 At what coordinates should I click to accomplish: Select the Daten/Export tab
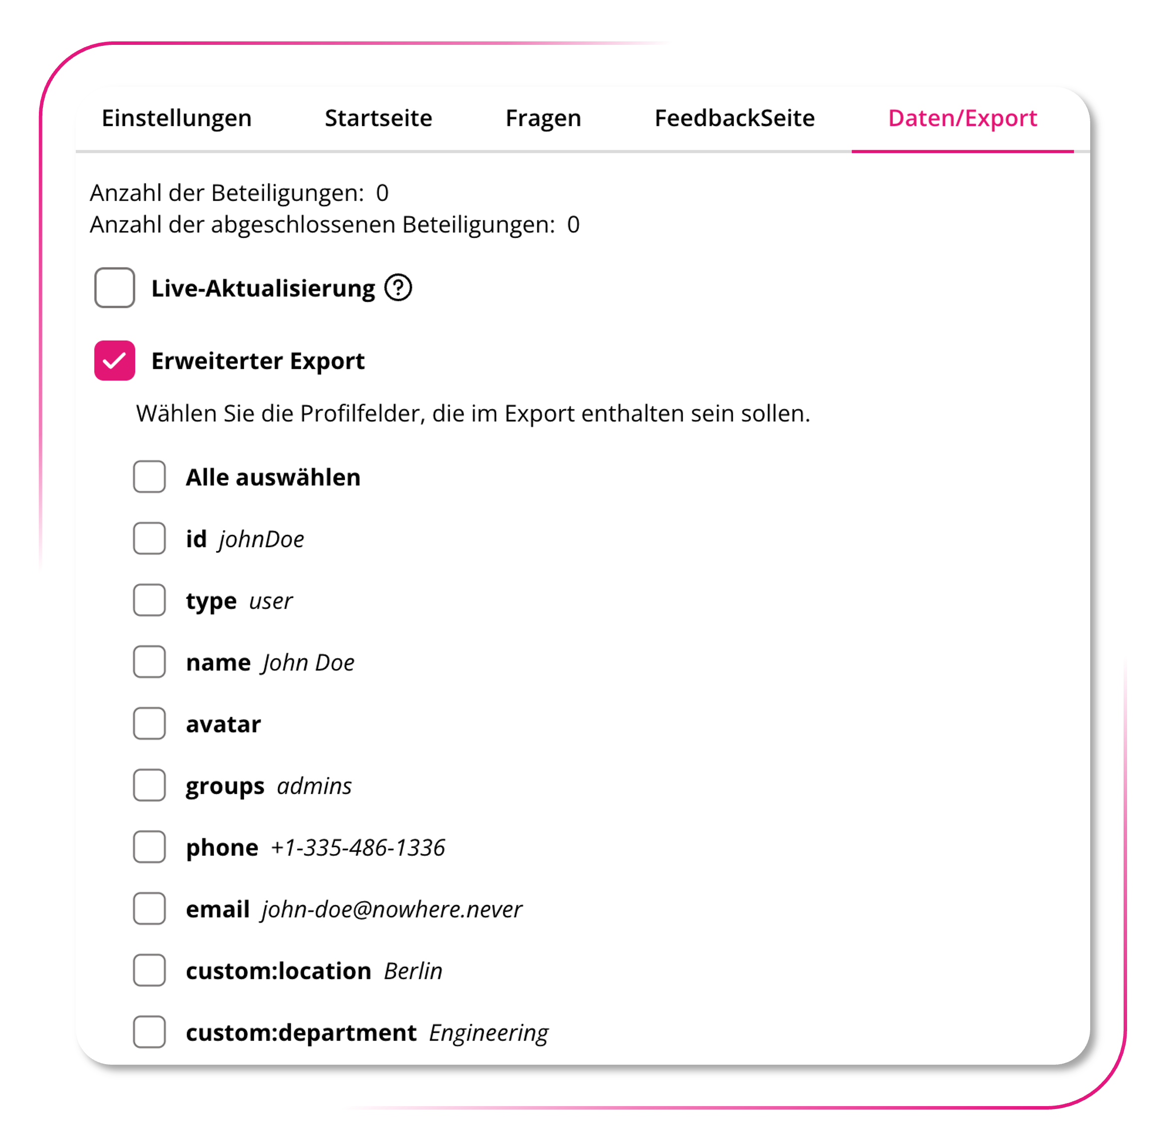(x=962, y=118)
